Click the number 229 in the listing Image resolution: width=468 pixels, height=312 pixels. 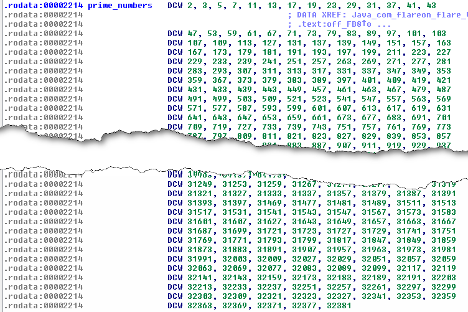(x=194, y=61)
